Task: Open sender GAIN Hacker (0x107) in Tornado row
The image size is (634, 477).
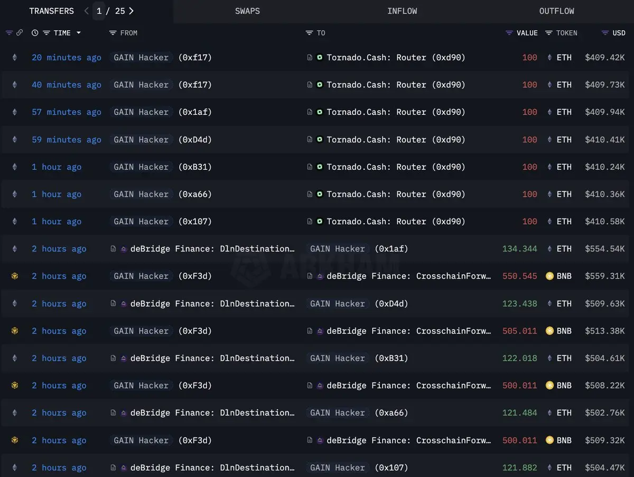Action: click(161, 222)
